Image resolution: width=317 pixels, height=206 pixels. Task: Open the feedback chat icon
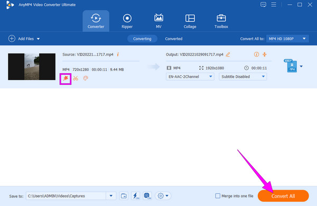coord(263,4)
